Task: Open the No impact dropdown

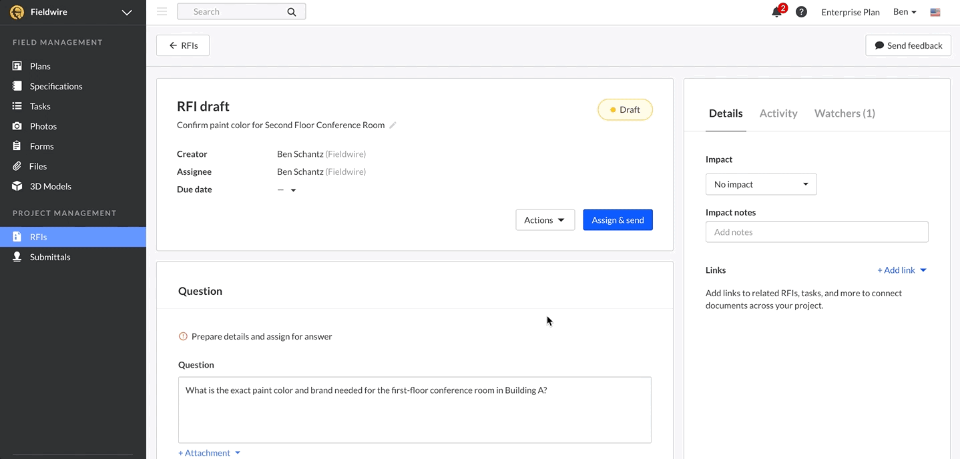Action: pyautogui.click(x=761, y=184)
